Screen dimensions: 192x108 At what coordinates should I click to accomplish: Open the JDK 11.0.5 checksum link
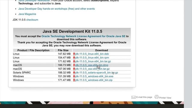click(x=32, y=20)
